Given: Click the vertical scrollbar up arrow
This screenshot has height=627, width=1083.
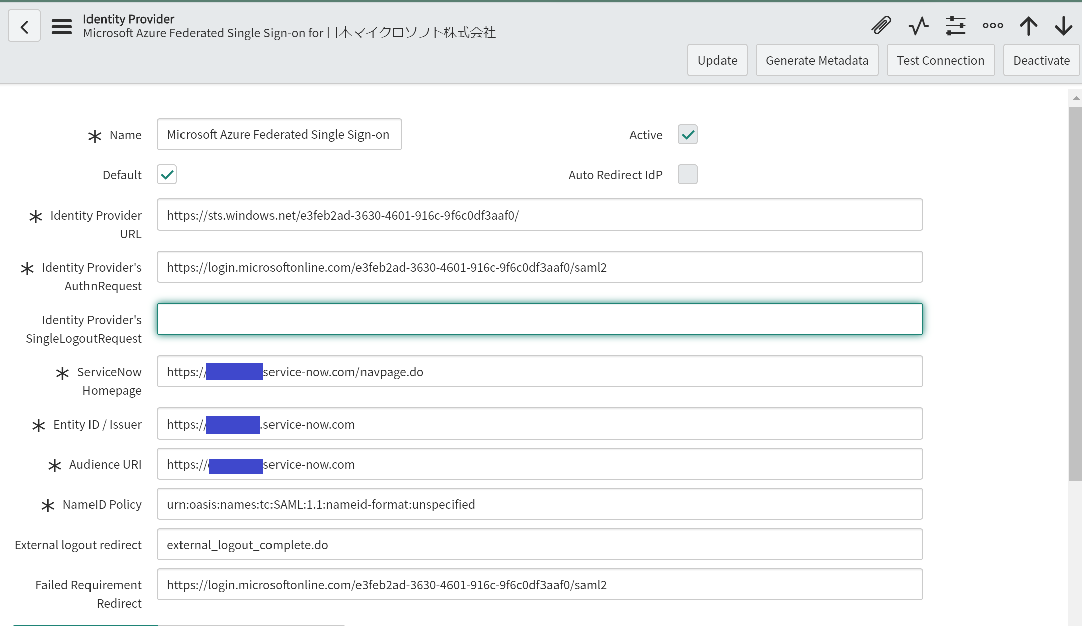Looking at the screenshot, I should click(1076, 98).
